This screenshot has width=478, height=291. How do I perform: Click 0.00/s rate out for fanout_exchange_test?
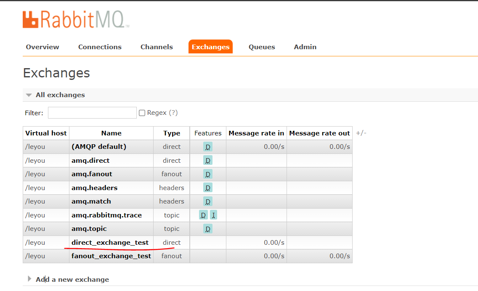click(x=340, y=256)
